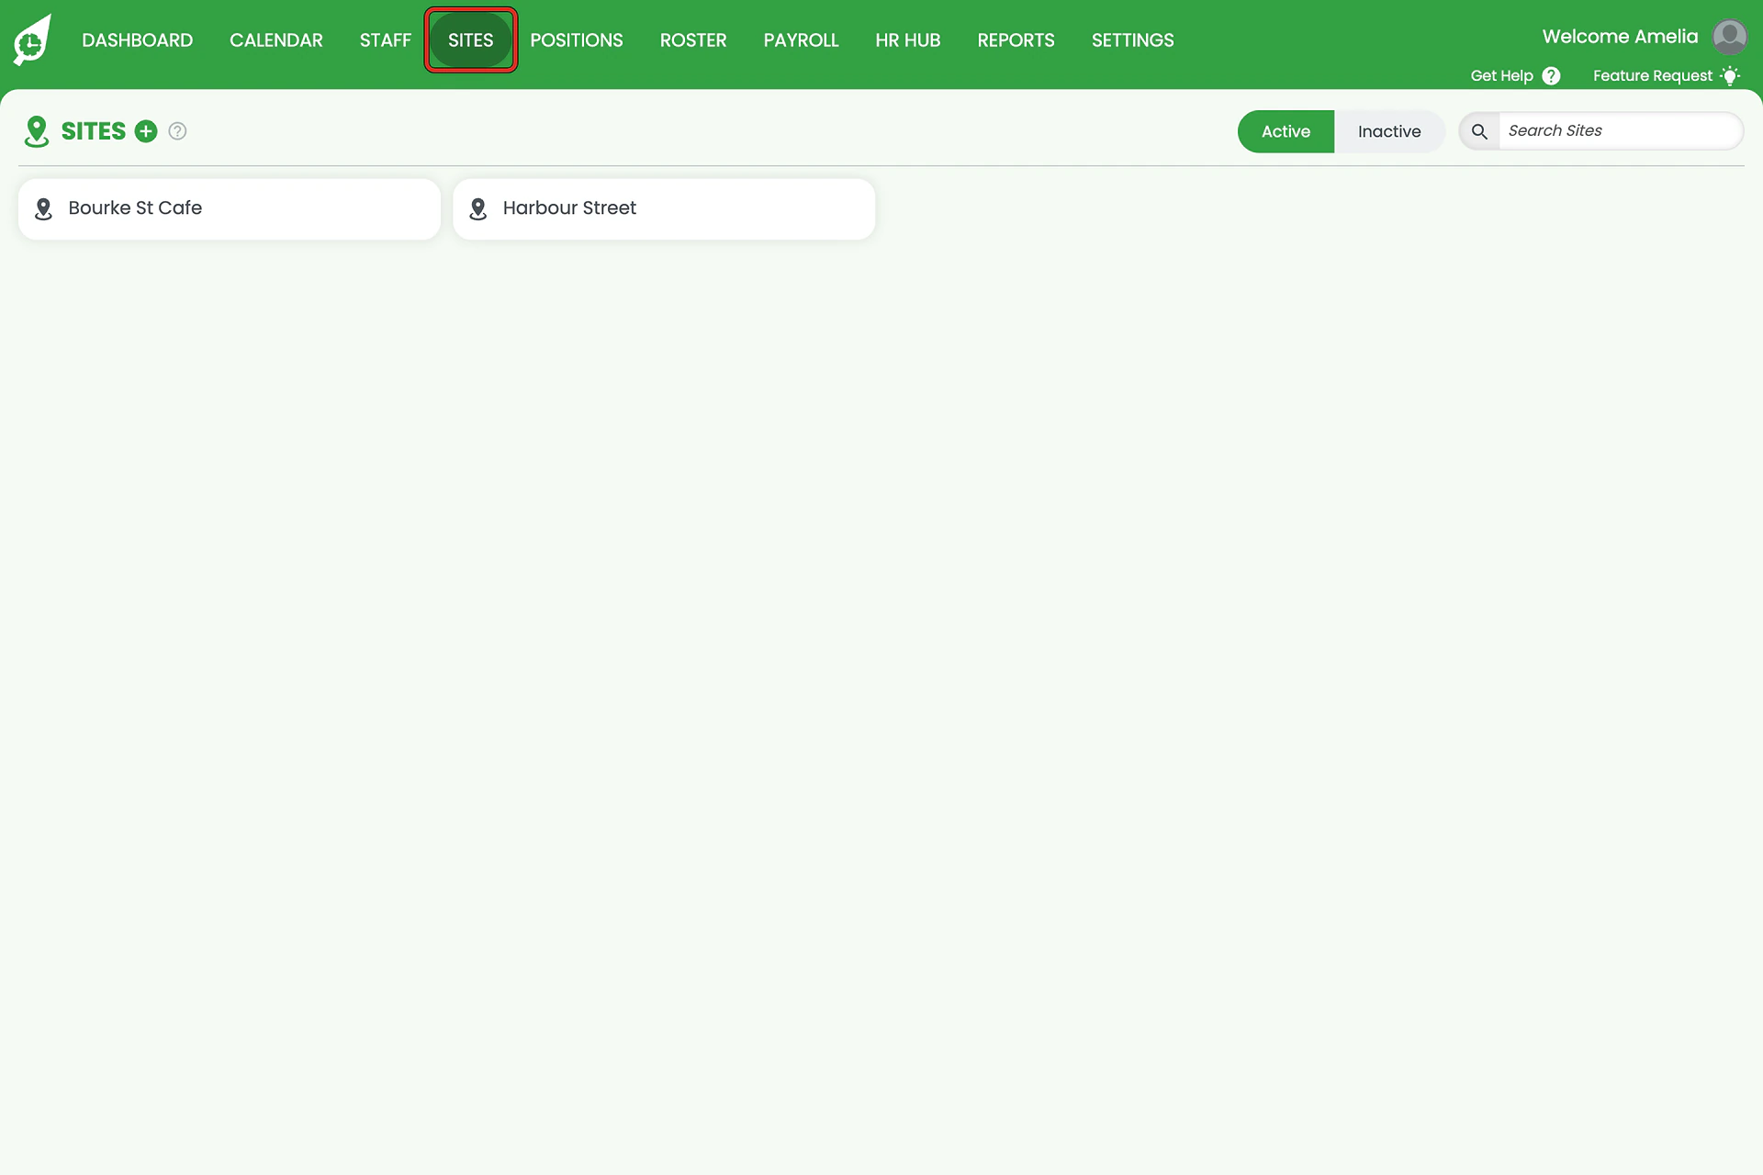The height and width of the screenshot is (1175, 1763).
Task: Click the green Sites heading pin icon
Action: [37, 131]
